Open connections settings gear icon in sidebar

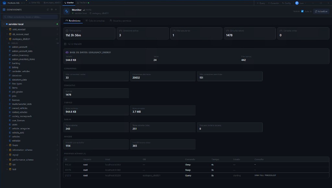[x=52, y=9]
